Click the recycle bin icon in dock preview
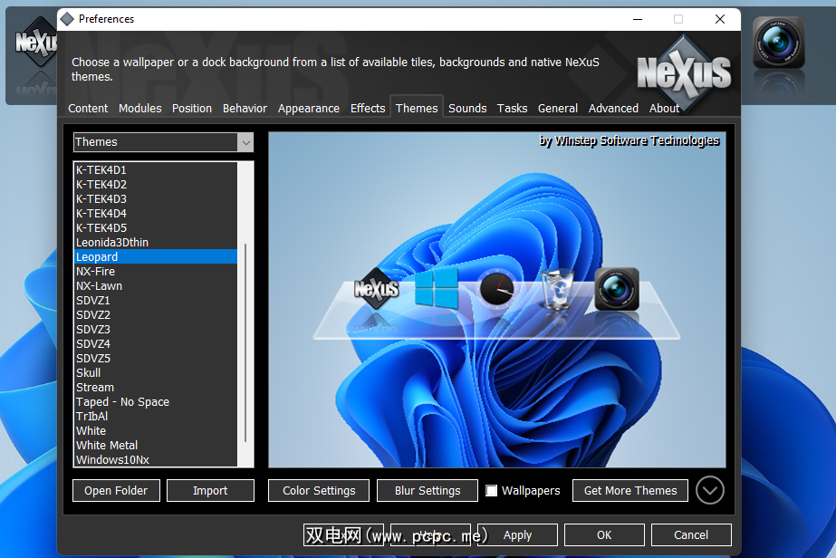Screen dimensions: 836x558 (555, 292)
